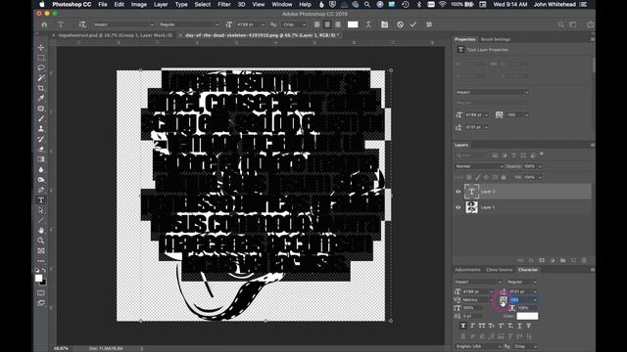Add a layer mask in Layers panel

tap(542, 260)
